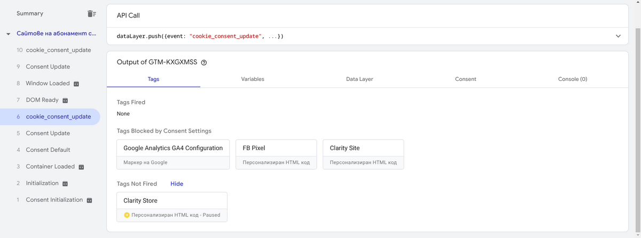Click code icon beside Initialization event

[x=65, y=184]
